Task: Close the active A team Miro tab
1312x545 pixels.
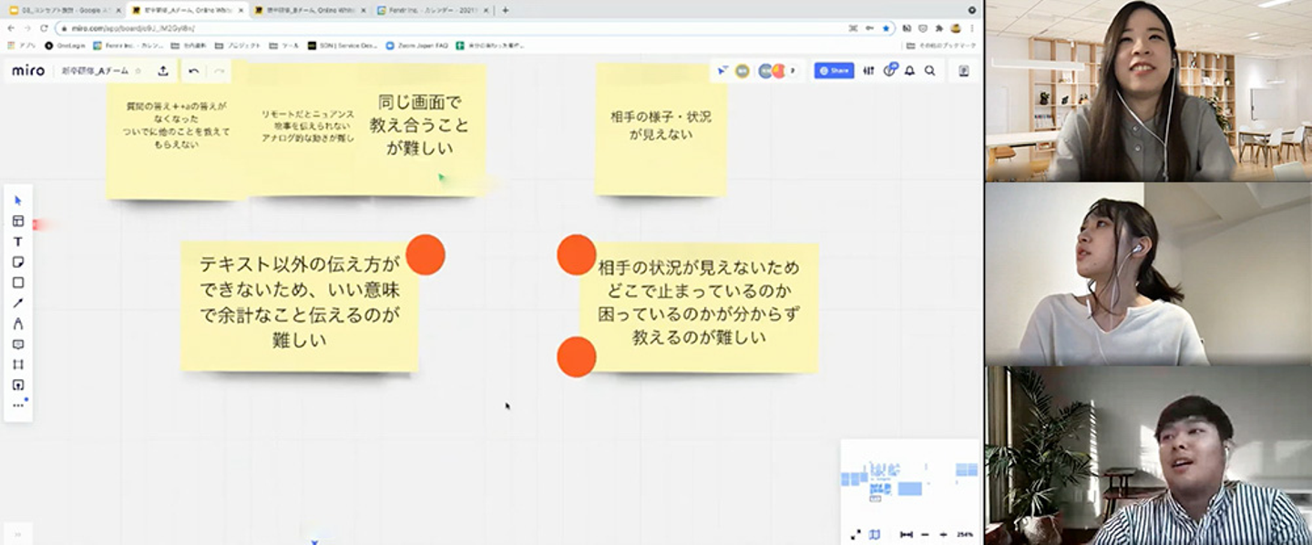Action: [241, 10]
